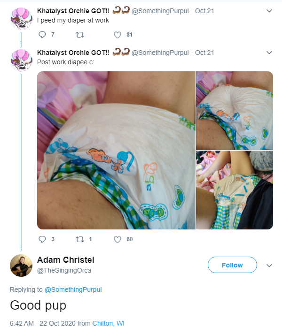The height and width of the screenshot is (335, 282).
Task: Retweet the 'I peed my diaper' tweet
Action: click(80, 35)
